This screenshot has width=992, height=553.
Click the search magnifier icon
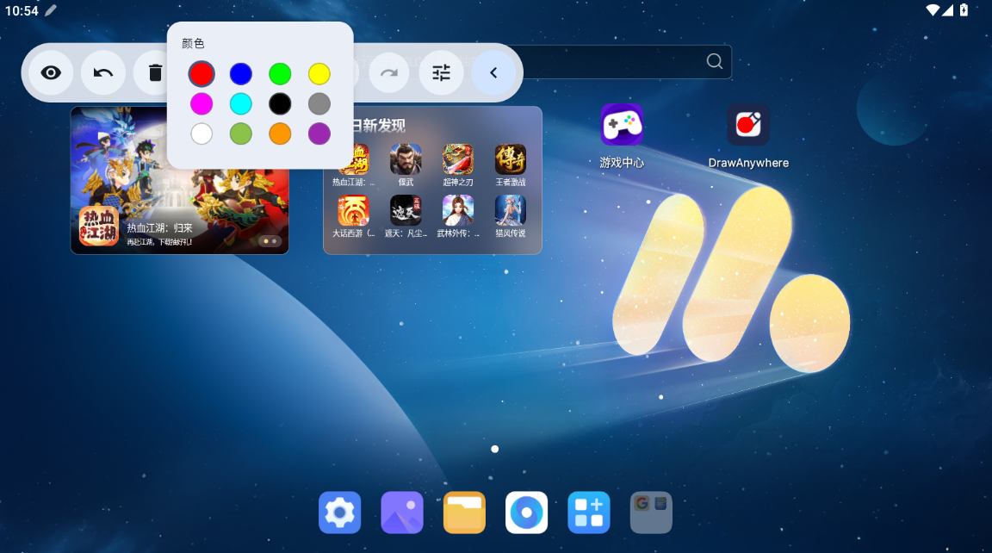coord(714,61)
